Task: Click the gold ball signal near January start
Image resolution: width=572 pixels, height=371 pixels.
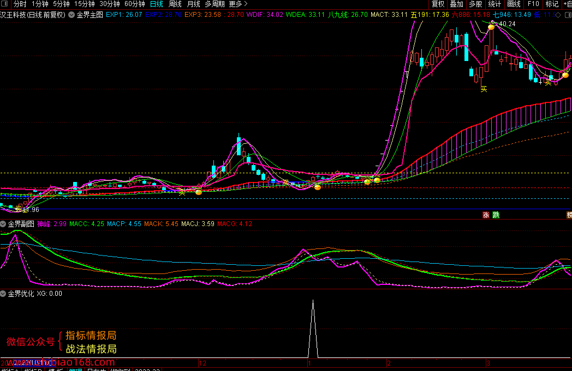Action: coord(317,187)
